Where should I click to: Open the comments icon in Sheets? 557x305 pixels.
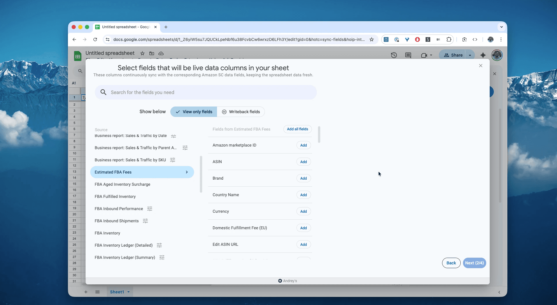coord(408,55)
